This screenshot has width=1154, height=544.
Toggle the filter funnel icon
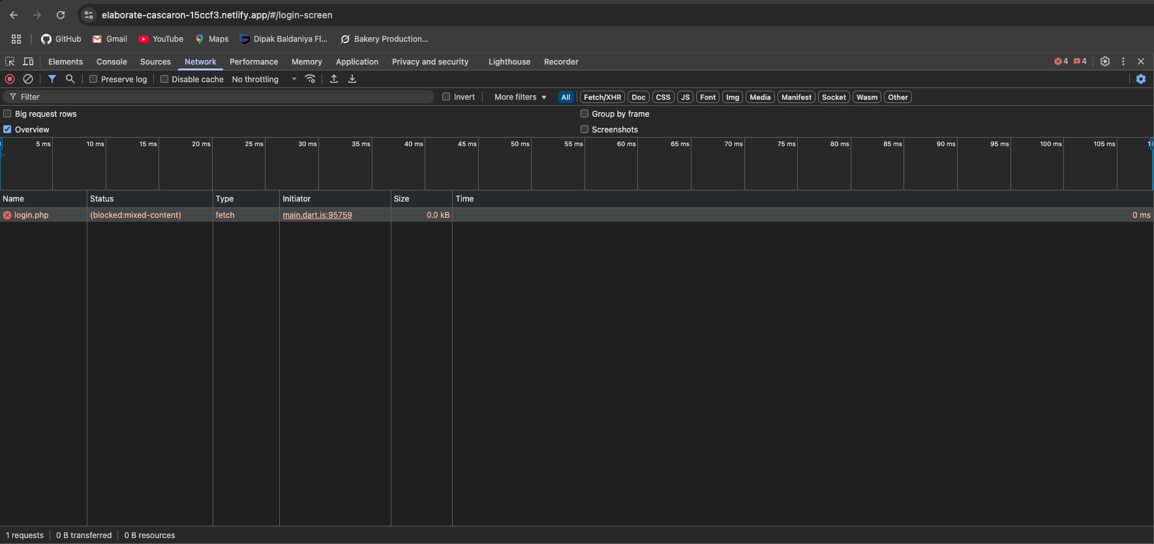click(52, 79)
